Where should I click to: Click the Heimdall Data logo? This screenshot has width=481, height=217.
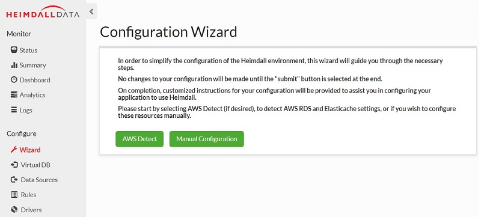(43, 11)
